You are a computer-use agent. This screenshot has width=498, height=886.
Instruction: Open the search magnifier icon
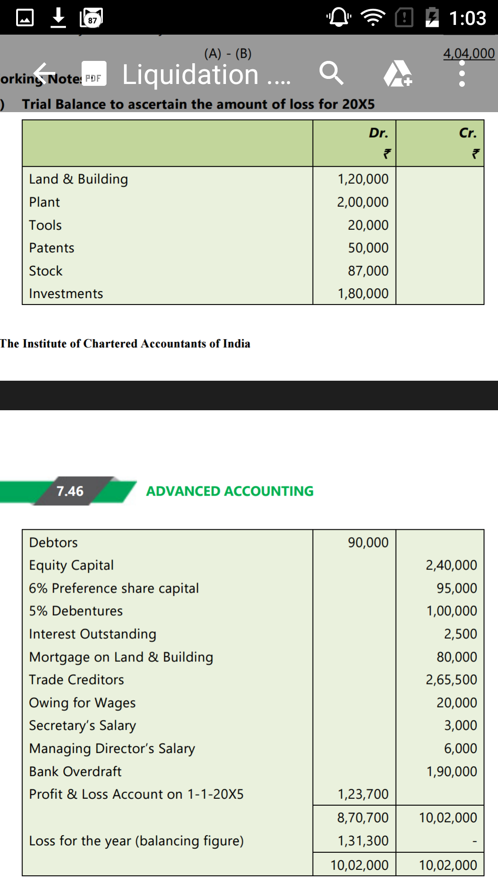(332, 73)
